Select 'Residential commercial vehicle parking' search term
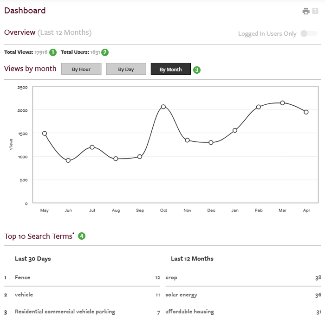Image resolution: width=325 pixels, height=319 pixels. click(x=65, y=312)
